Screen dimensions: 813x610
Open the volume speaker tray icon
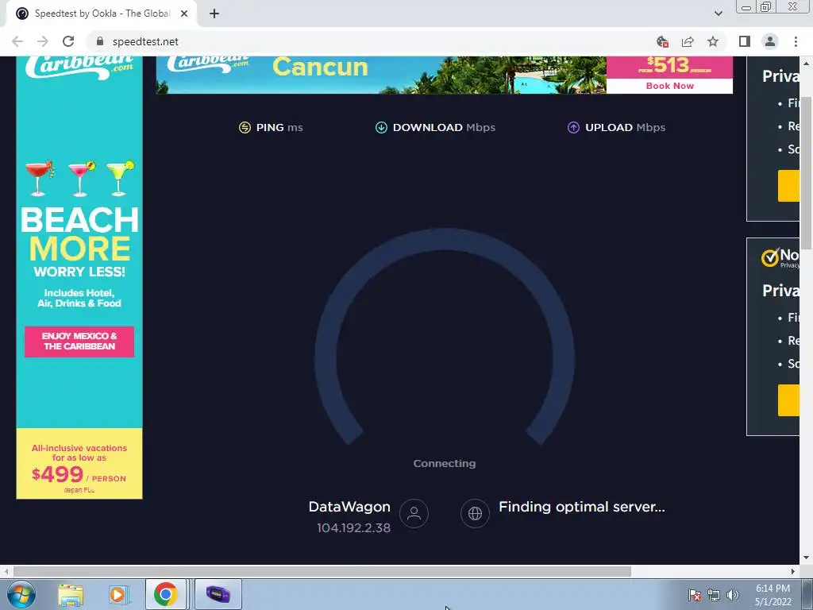click(x=733, y=595)
